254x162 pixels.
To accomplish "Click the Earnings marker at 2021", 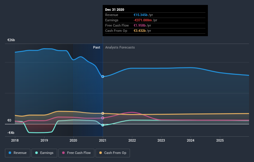I will point(103,125).
